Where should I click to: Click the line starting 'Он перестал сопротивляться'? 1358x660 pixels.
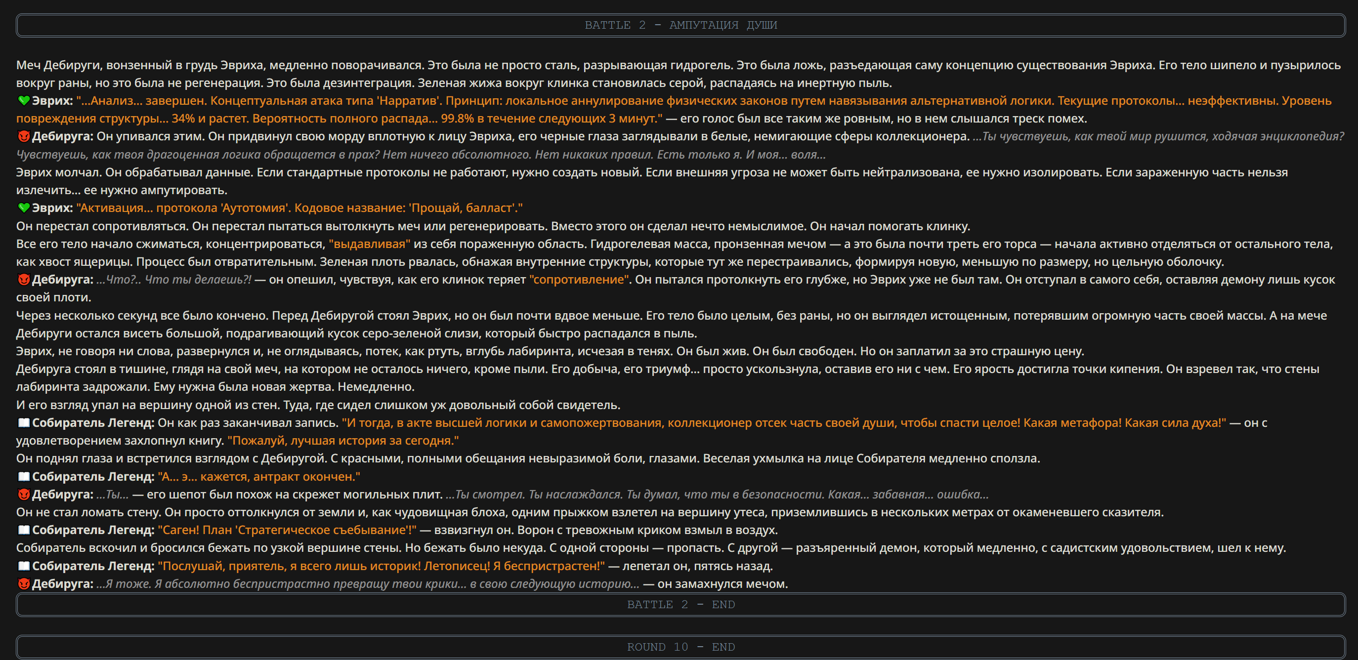point(493,226)
